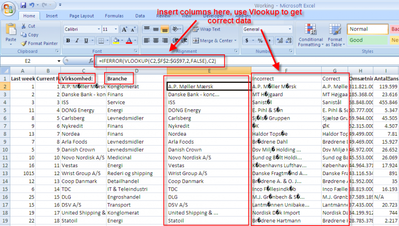Apply the yellow Fill Color swatch

[x=115, y=40]
